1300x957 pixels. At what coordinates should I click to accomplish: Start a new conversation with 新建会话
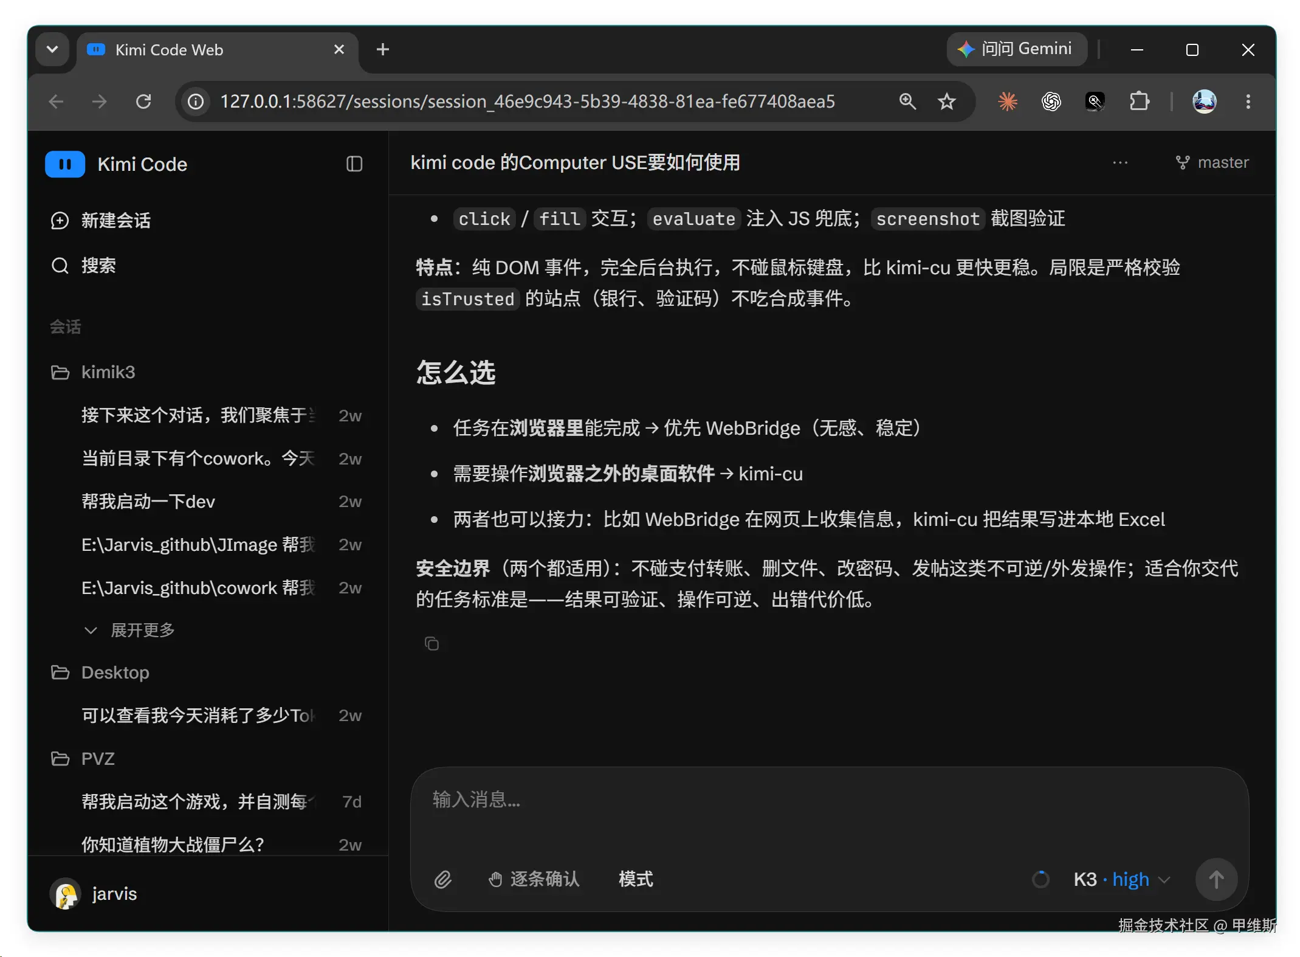point(101,220)
